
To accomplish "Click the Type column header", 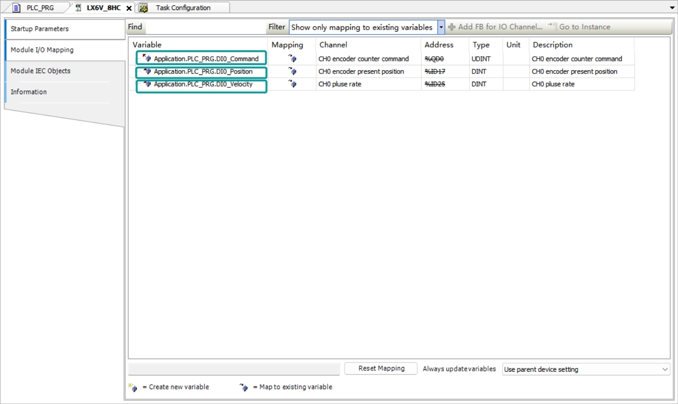I will point(486,45).
